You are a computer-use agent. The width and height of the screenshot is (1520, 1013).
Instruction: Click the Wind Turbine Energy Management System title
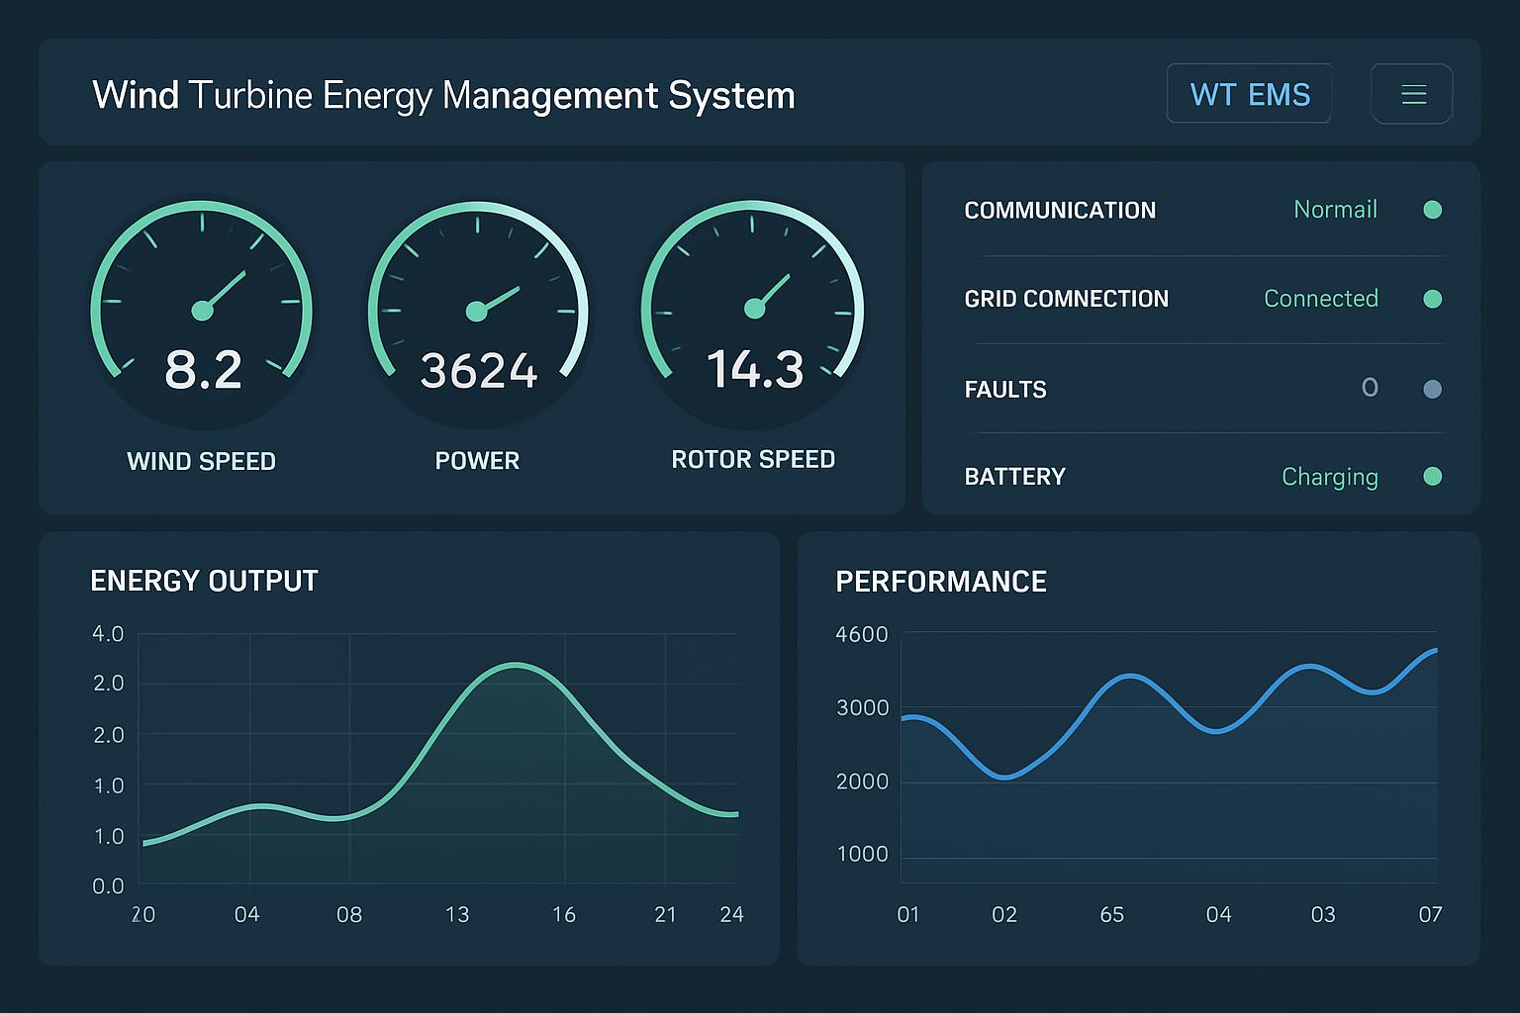click(x=443, y=94)
